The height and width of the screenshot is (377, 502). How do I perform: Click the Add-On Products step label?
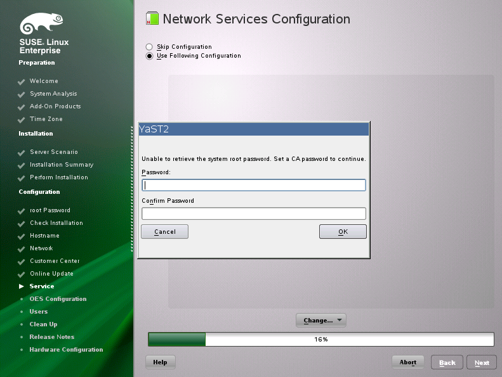[x=55, y=106]
